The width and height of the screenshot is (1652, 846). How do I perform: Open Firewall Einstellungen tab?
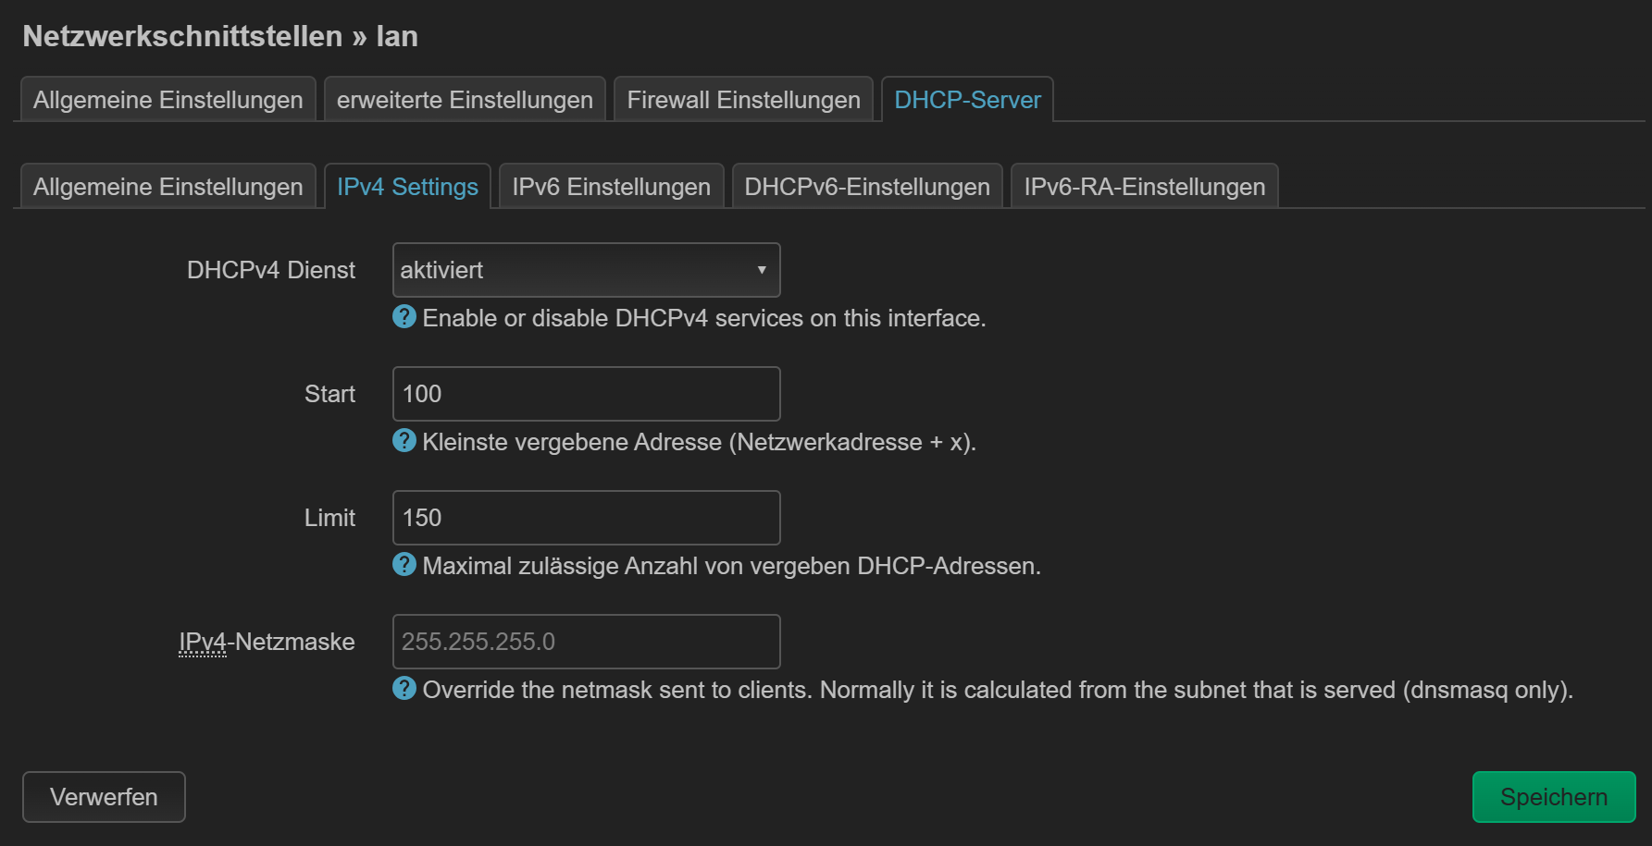pos(743,100)
